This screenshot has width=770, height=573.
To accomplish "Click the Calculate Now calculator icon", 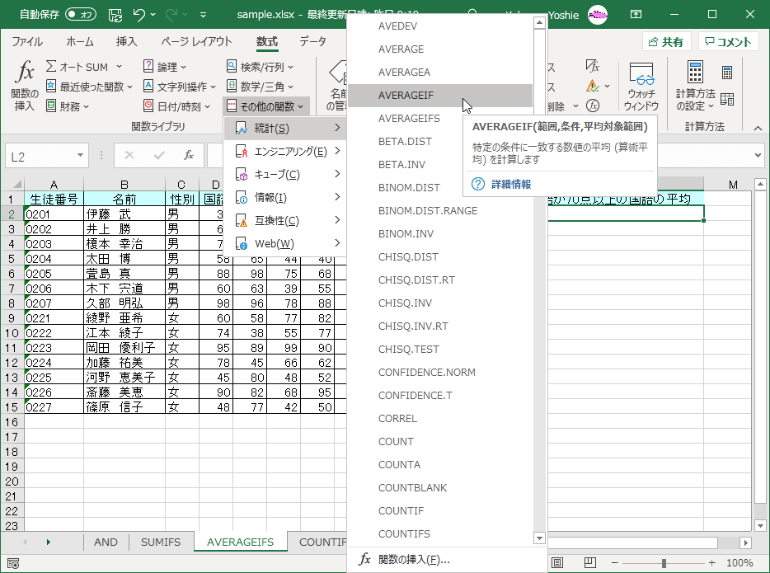I will pos(727,73).
